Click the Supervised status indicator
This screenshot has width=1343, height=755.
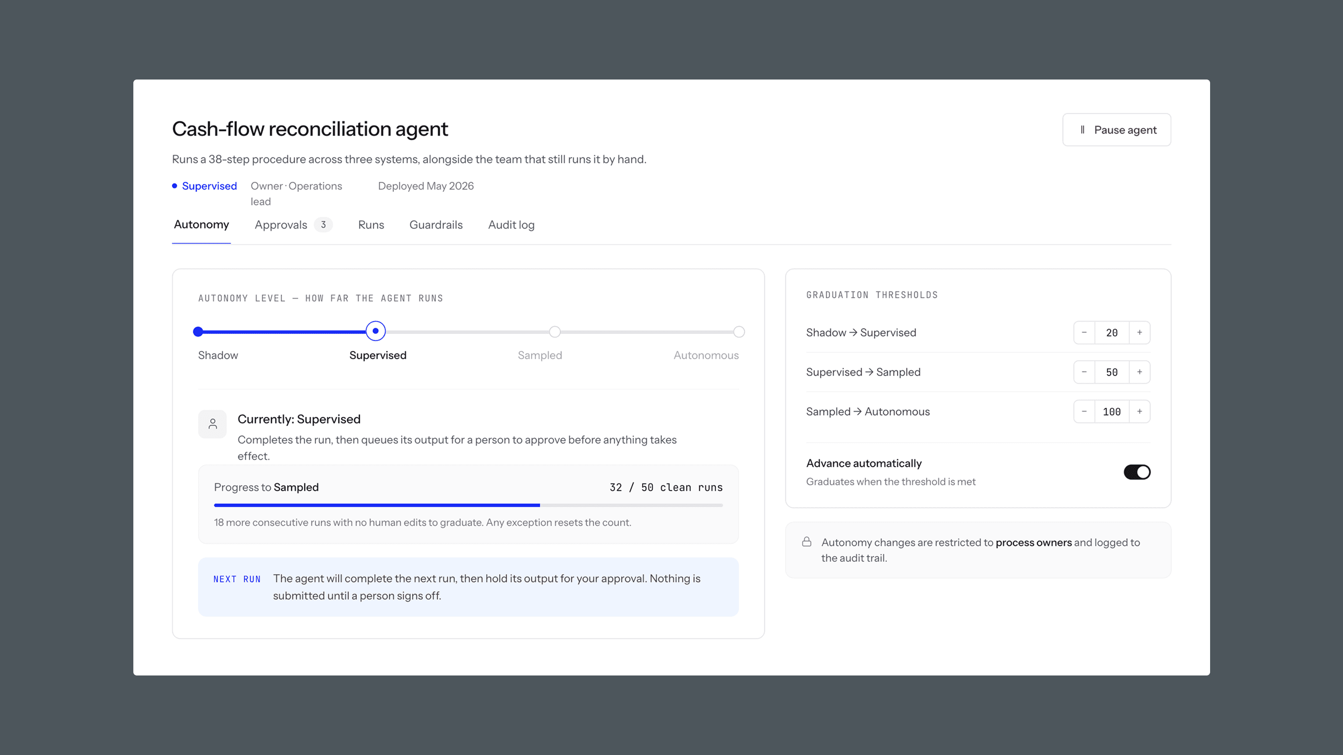(204, 186)
